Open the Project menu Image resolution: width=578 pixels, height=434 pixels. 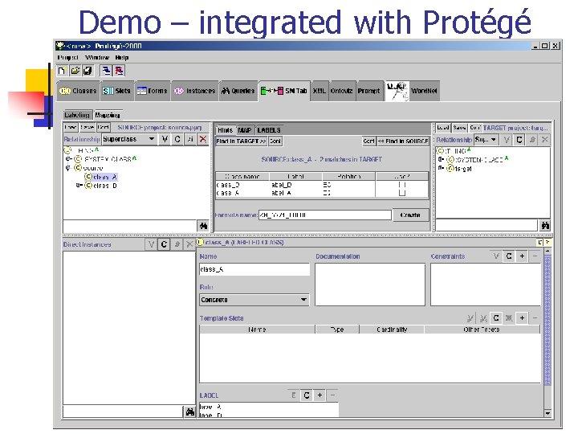tap(68, 58)
